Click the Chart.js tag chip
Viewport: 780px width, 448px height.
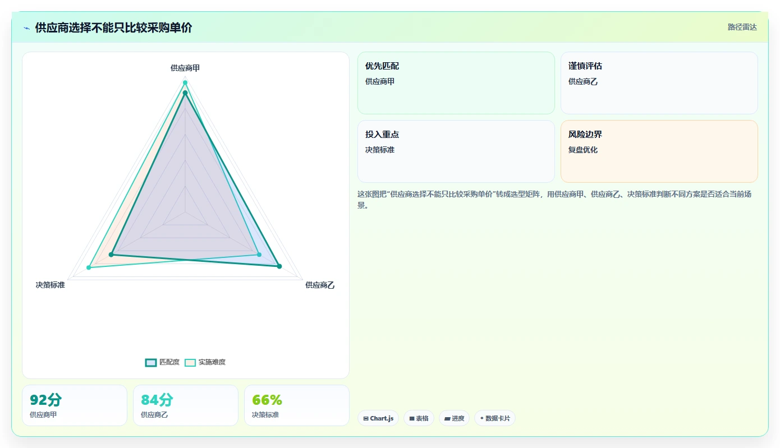pyautogui.click(x=378, y=418)
